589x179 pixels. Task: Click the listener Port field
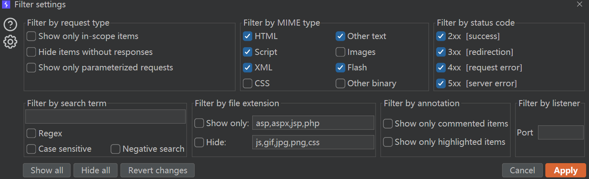(560, 133)
